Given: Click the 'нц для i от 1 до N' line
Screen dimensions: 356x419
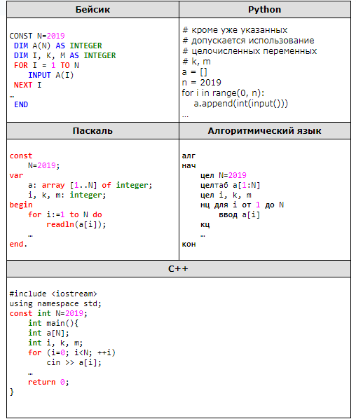Looking at the screenshot, I should tap(242, 205).
